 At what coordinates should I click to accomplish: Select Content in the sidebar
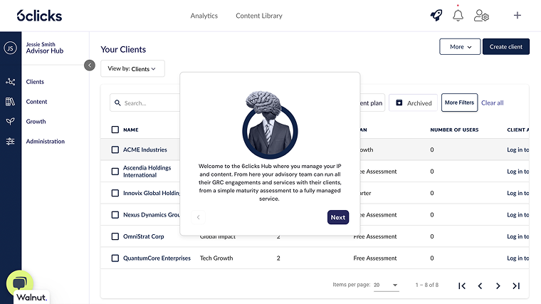click(36, 102)
